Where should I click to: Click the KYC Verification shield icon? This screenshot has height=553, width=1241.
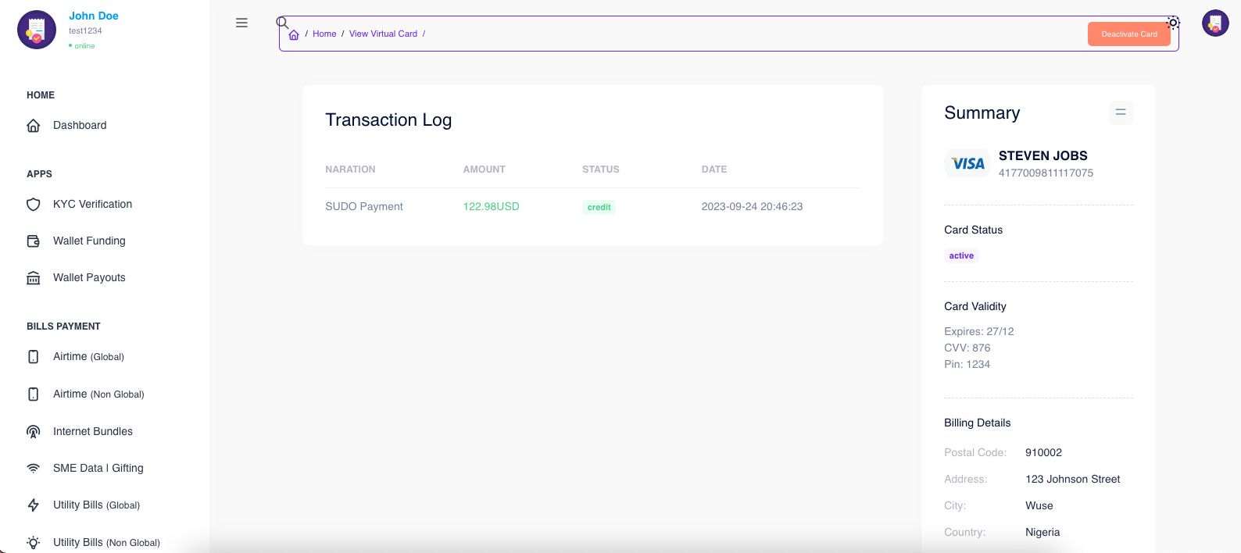(33, 205)
